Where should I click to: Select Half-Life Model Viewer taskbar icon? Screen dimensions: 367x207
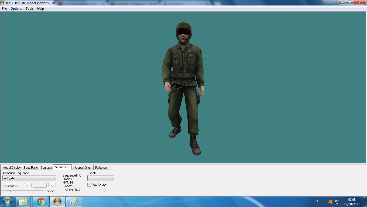point(57,202)
